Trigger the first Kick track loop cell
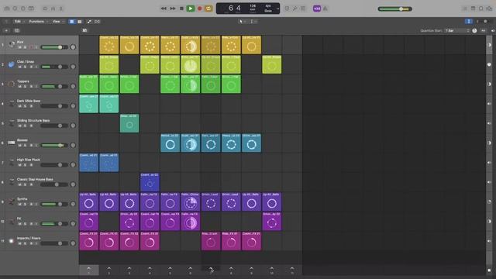The image size is (496, 279). point(108,45)
